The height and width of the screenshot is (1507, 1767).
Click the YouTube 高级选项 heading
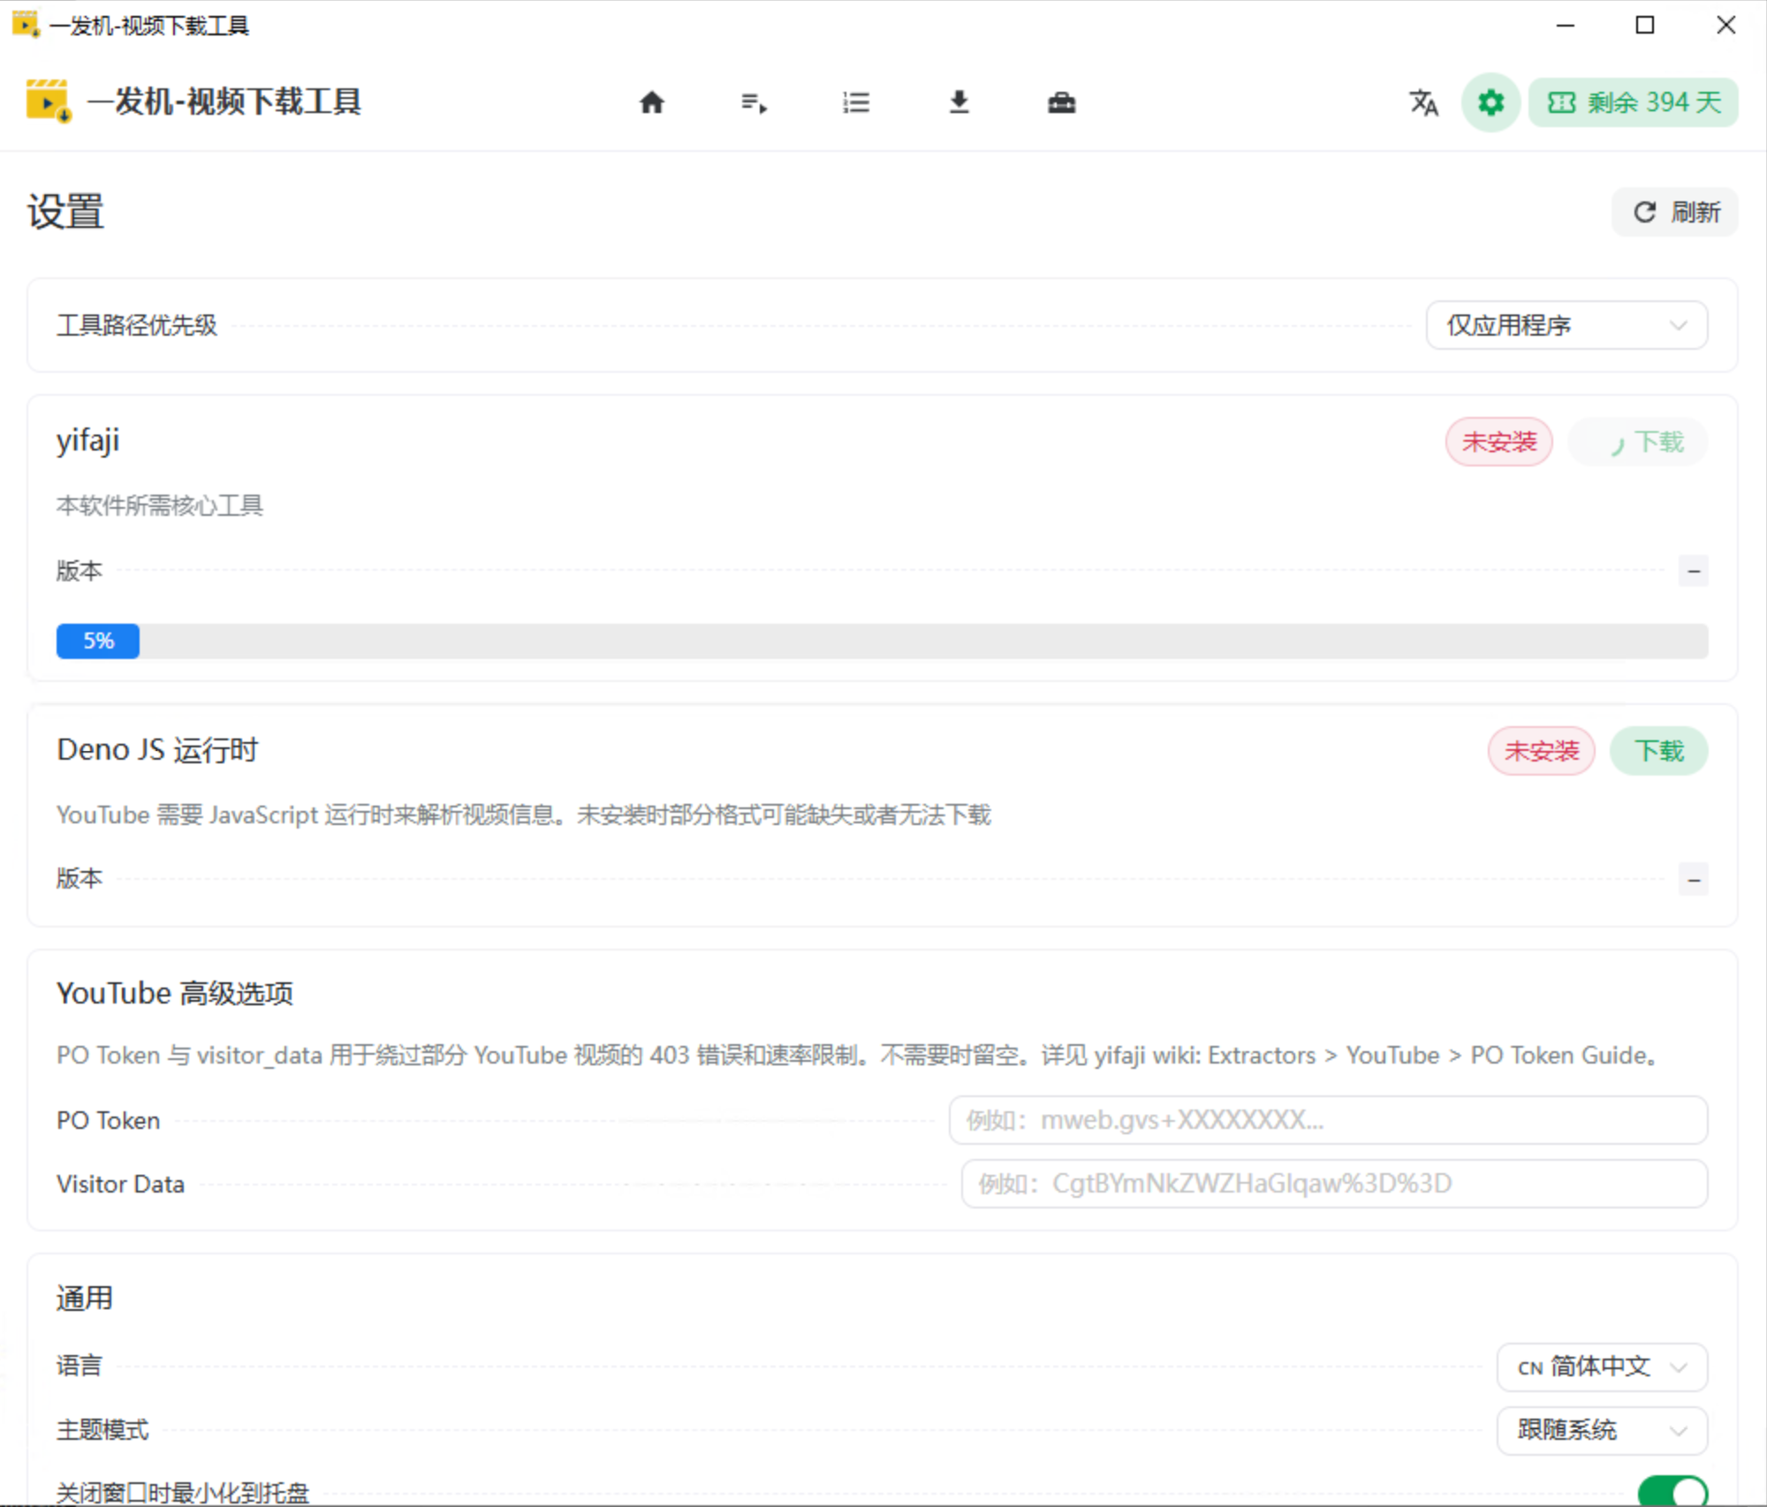pos(175,993)
